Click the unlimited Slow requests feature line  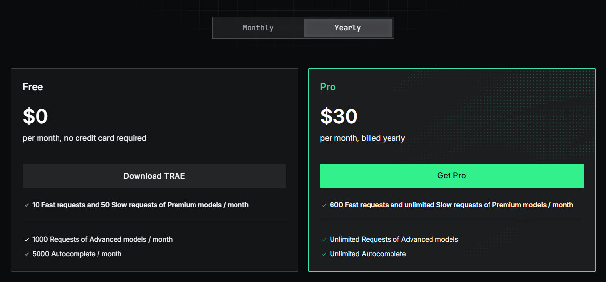pos(451,205)
